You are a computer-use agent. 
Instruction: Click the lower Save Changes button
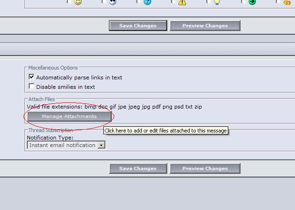[x=138, y=168]
